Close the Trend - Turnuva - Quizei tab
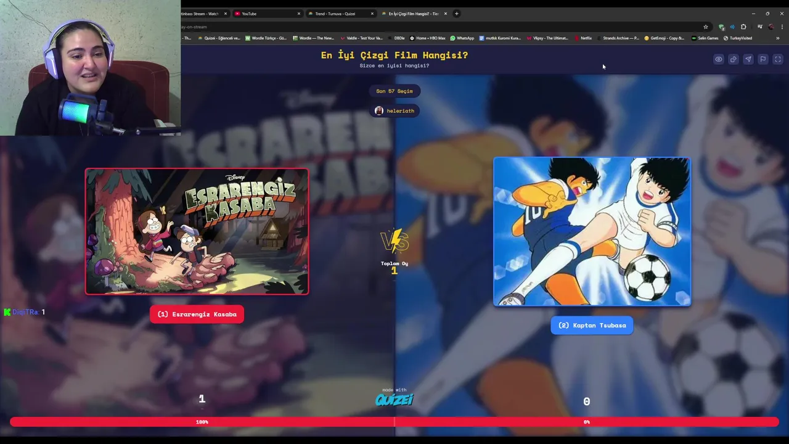 (x=372, y=14)
